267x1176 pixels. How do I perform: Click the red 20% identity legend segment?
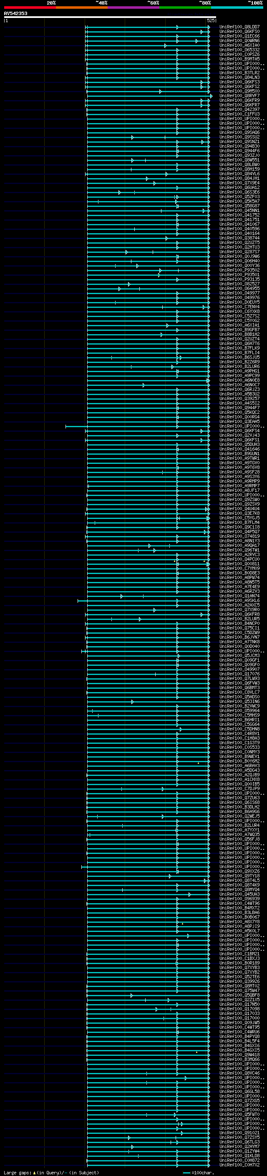point(30,8)
